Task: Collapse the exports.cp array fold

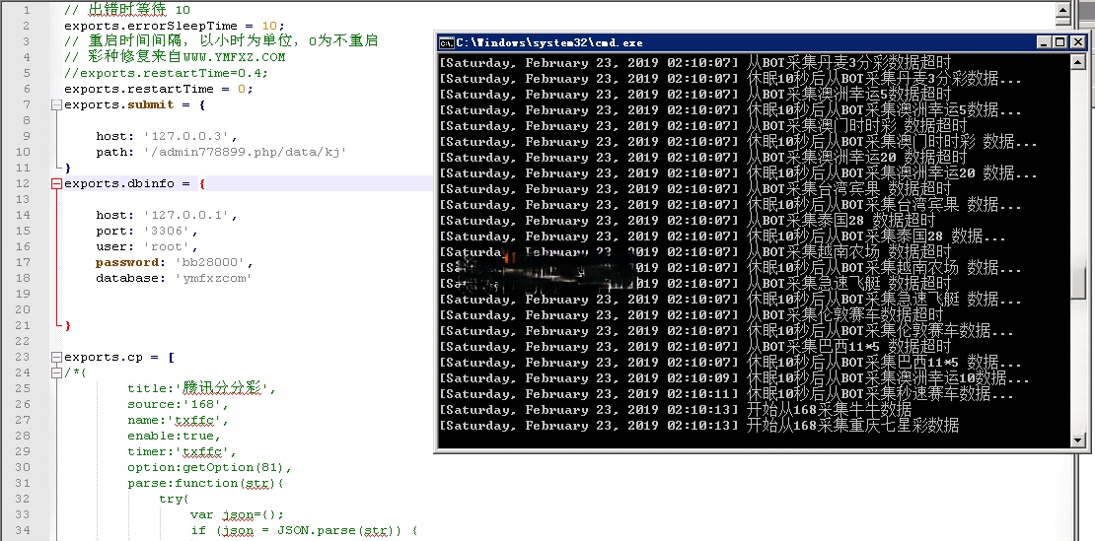Action: point(56,357)
